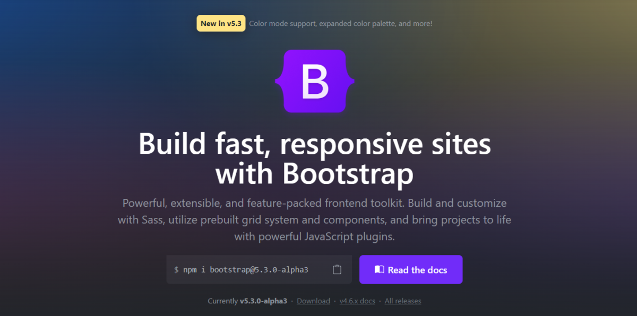637x316 pixels.
Task: Open the Read the docs page
Action: click(411, 269)
